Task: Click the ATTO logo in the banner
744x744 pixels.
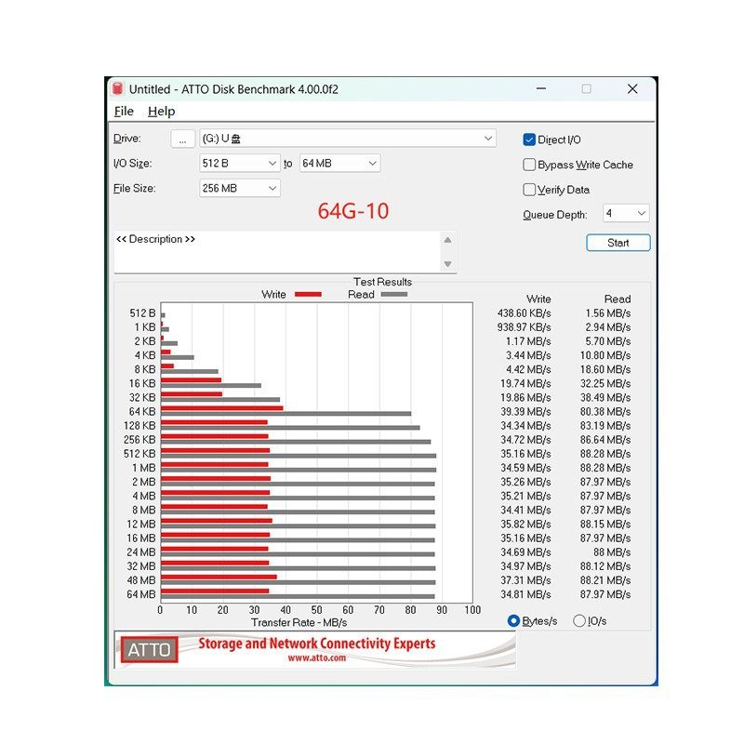Action: pyautogui.click(x=150, y=649)
